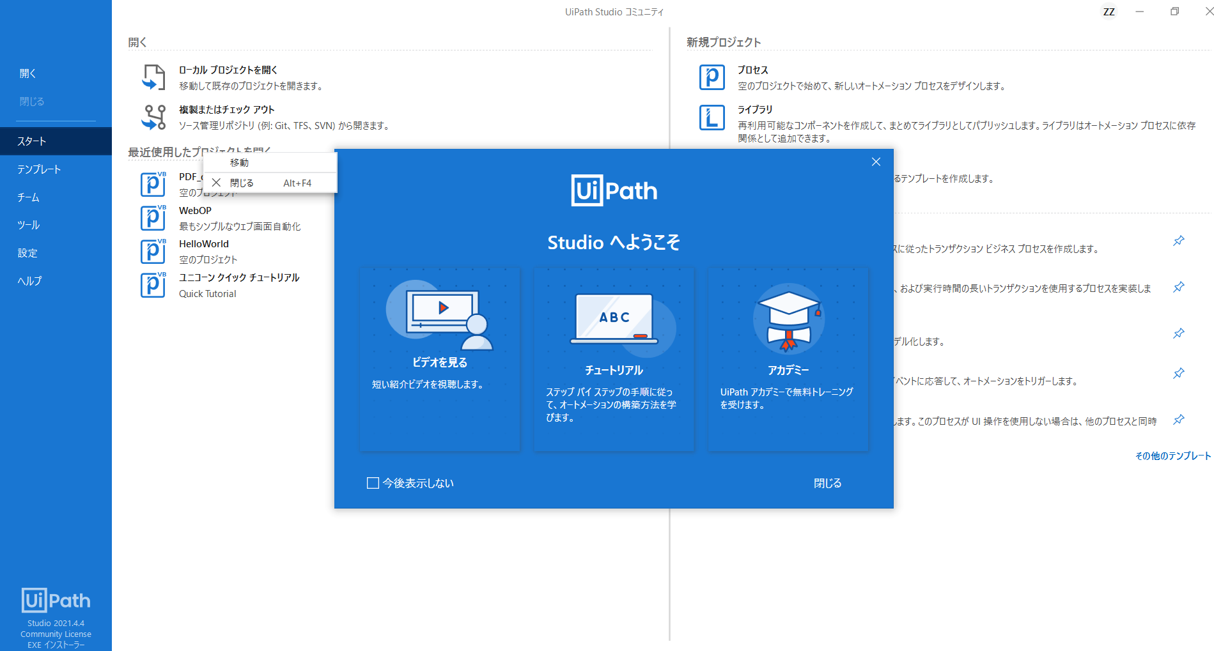
Task: Select the Library project icon
Action: point(712,117)
